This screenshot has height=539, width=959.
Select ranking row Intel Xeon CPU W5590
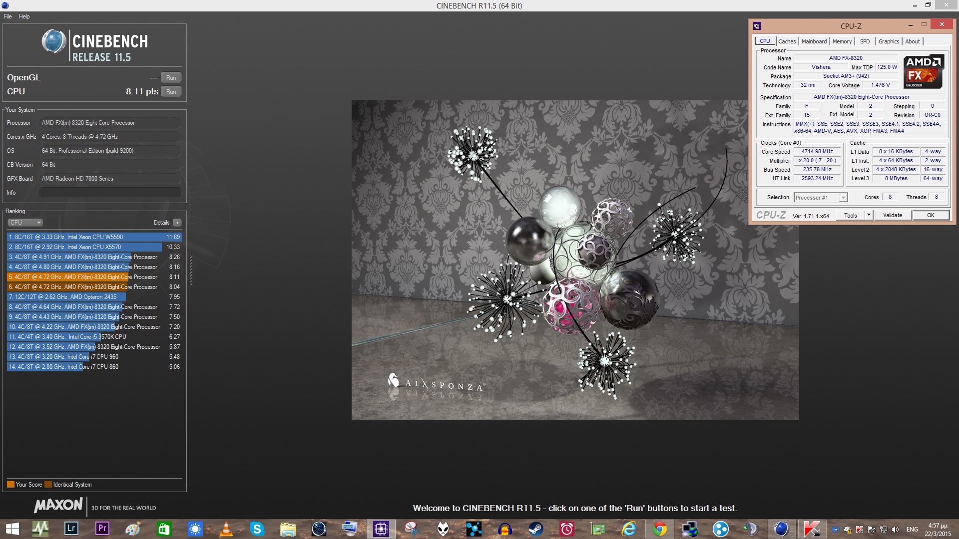pyautogui.click(x=94, y=237)
